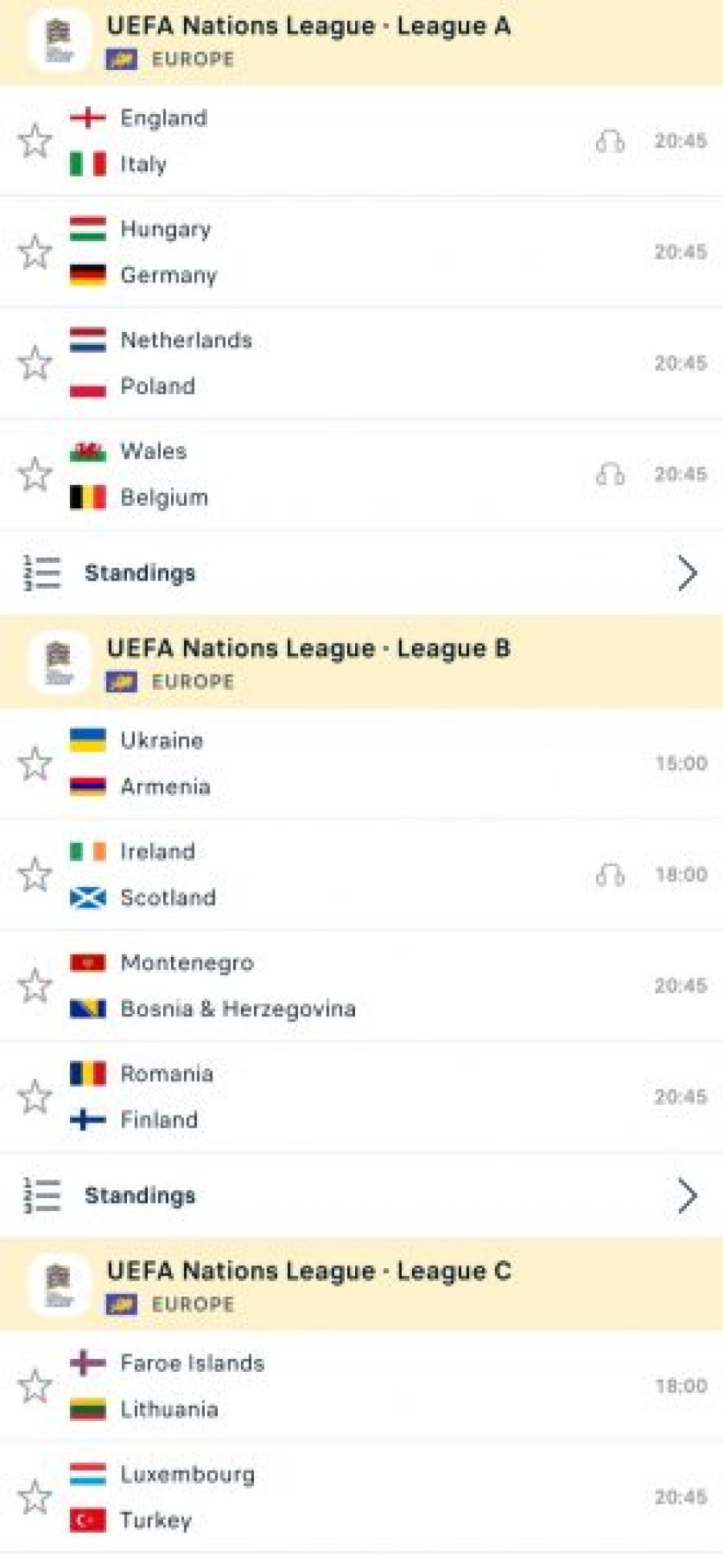The width and height of the screenshot is (723, 1556).
Task: Open UEFA Nations League - League A title
Action: pos(308,27)
